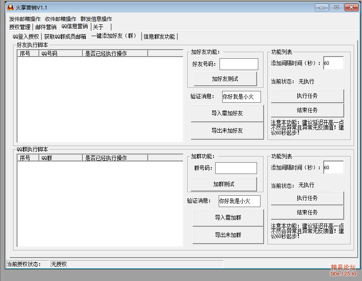Click 结束任务 in the friend section

(x=307, y=110)
